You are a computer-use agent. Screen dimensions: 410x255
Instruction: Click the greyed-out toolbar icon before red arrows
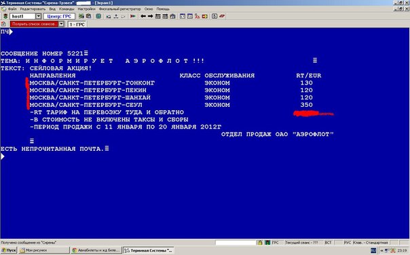[x=123, y=16]
